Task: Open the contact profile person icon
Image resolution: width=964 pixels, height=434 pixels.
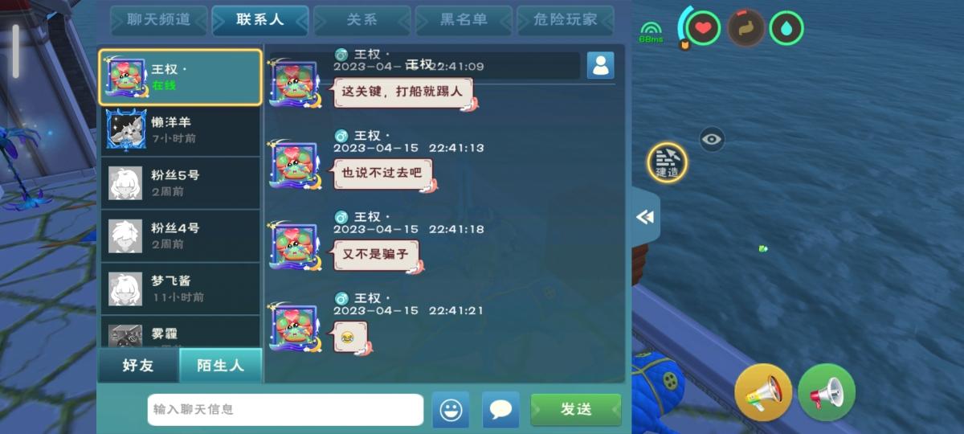Action: 600,65
